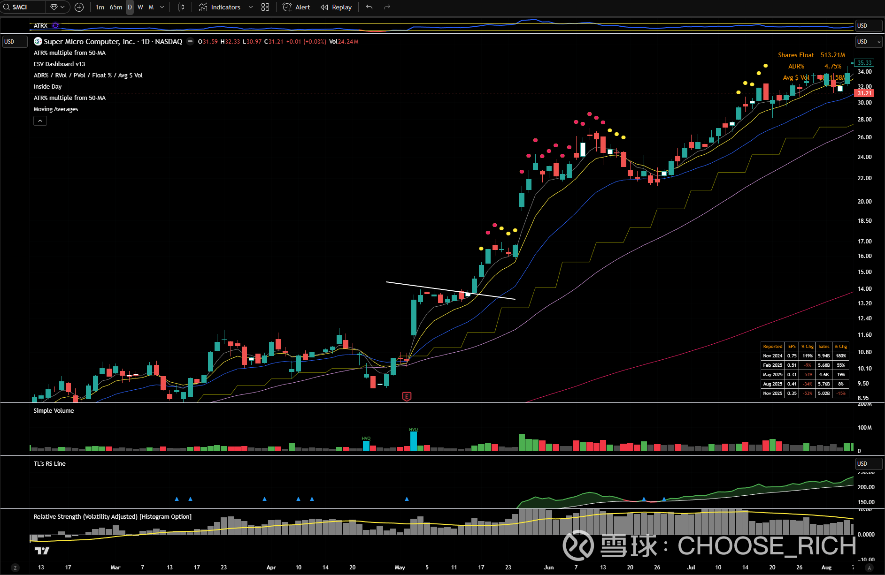Click the 35.33 price label on the axis
885x575 pixels.
click(x=864, y=63)
